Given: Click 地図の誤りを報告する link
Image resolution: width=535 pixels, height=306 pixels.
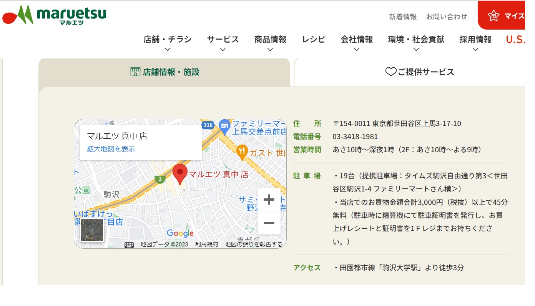Looking at the screenshot, I should tap(254, 244).
